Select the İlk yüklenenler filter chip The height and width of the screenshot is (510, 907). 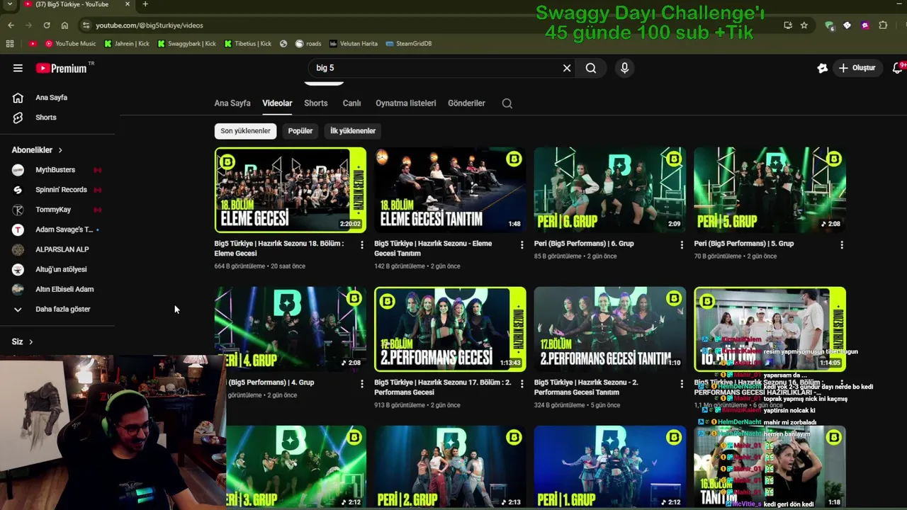click(x=353, y=131)
